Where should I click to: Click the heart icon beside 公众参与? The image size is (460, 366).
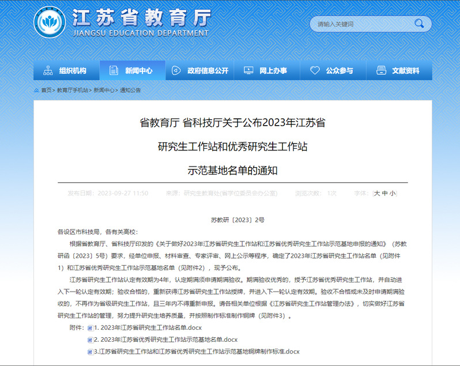pyautogui.click(x=315, y=70)
